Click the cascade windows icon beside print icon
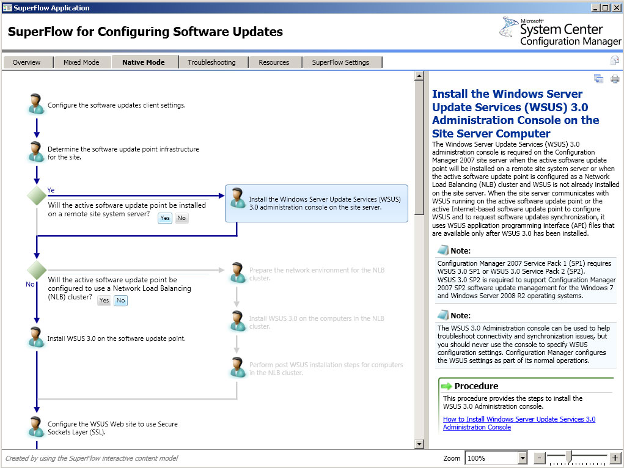Viewport: 624px width, 468px height. (x=598, y=79)
